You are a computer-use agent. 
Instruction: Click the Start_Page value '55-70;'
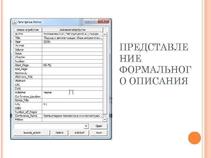click(x=73, y=65)
